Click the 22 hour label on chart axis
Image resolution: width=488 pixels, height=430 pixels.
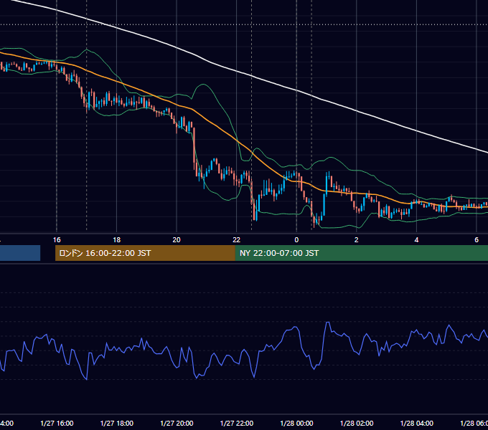pyautogui.click(x=237, y=240)
